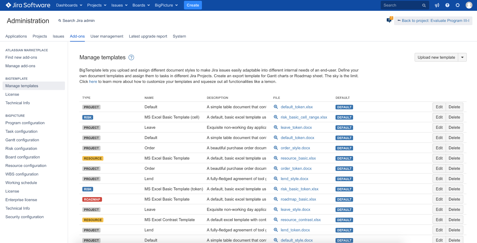Viewport: 477px width, 243px height.
Task: Select Manage templates in sidebar
Action: (x=34, y=86)
